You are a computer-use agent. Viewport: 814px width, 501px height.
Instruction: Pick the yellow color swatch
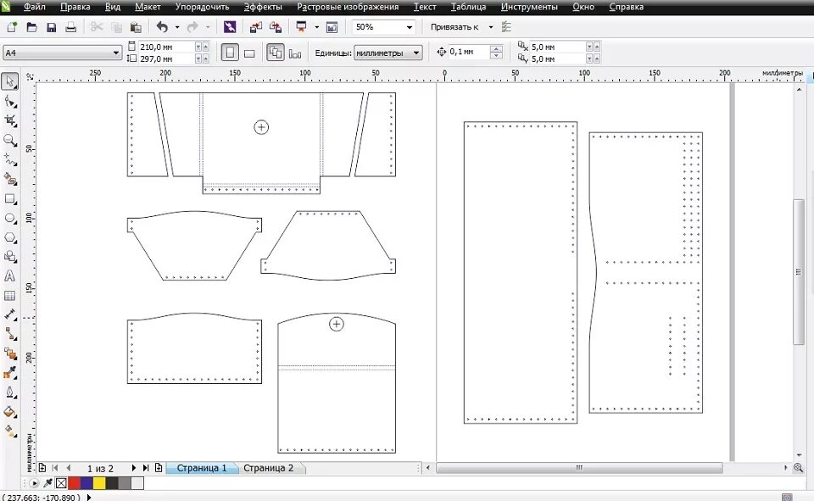coord(99,483)
